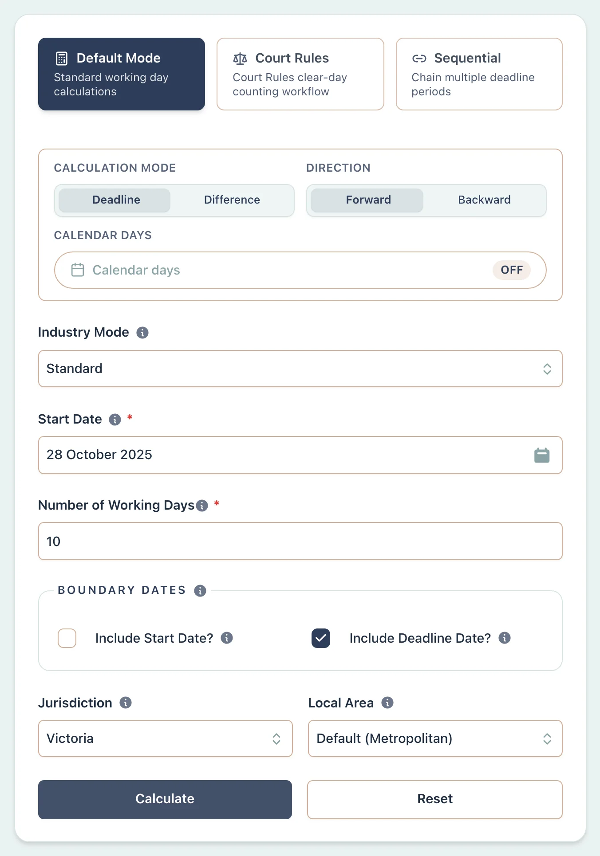600x856 pixels.
Task: Click info icon beside Include Start Date
Action: 227,638
